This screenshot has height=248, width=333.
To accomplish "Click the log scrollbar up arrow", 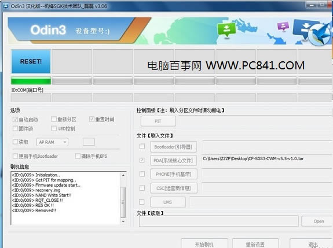I will [x=123, y=175].
